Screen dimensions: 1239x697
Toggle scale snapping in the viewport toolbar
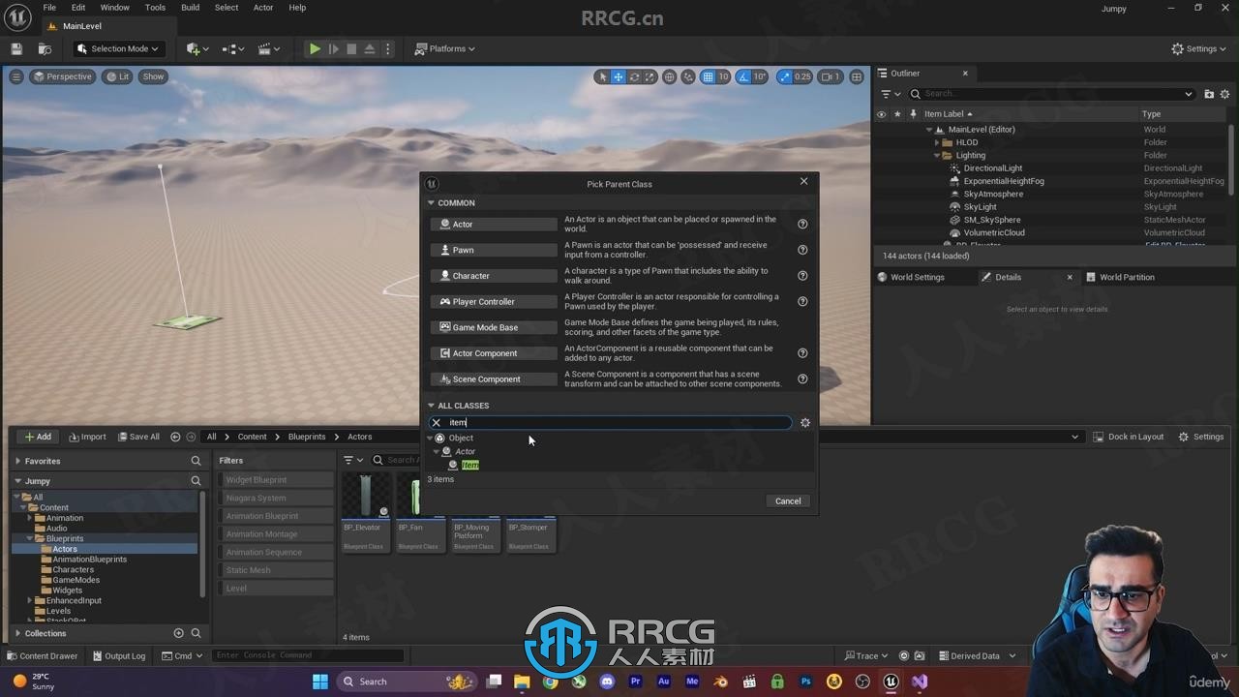783,76
